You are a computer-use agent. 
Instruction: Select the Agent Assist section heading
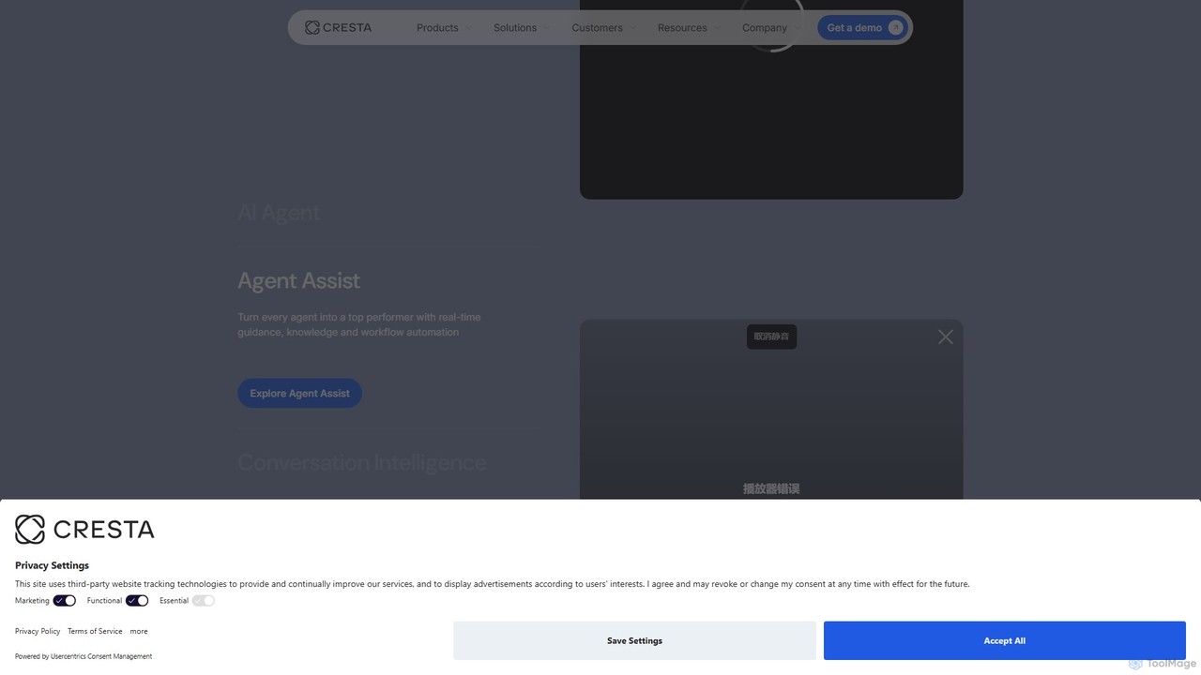click(298, 280)
